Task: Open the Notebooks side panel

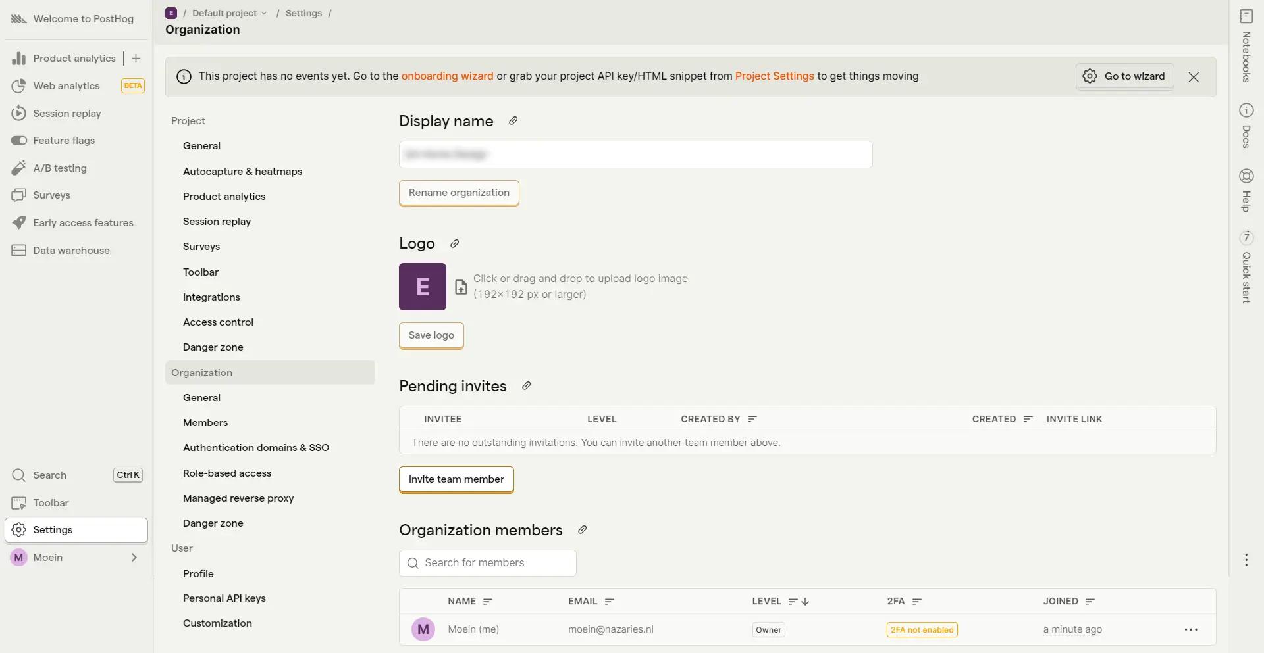Action: pos(1246,45)
